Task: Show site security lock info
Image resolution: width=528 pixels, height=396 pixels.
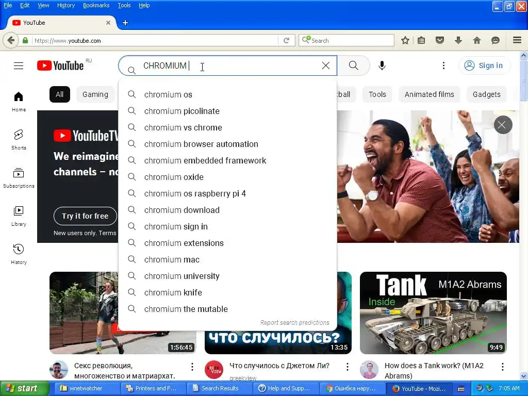Action: pos(25,40)
